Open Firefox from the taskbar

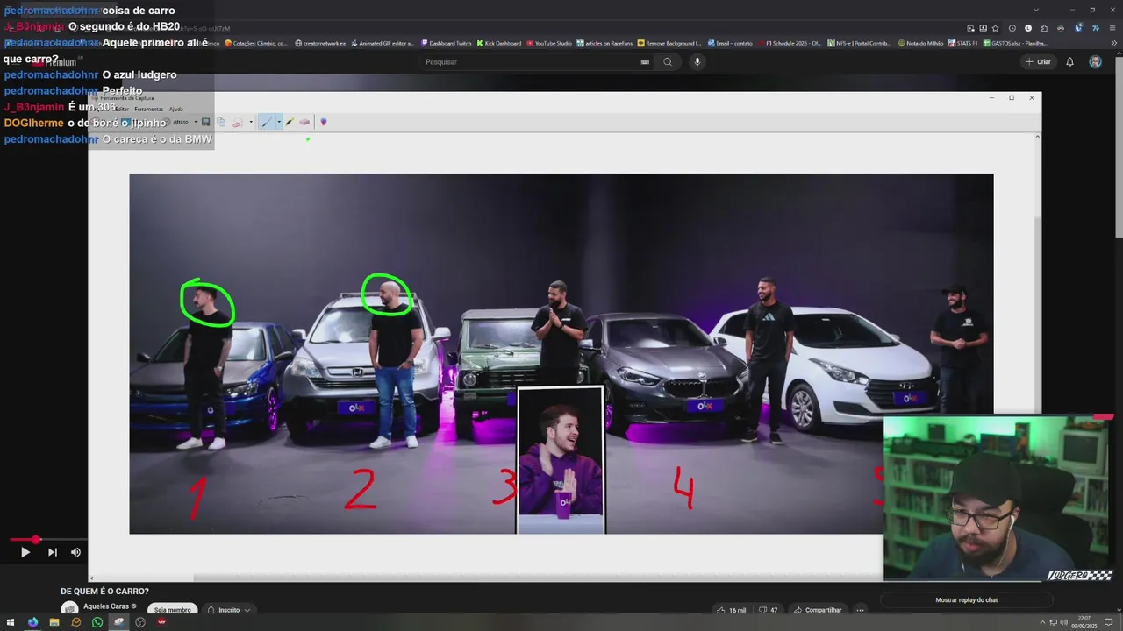tap(32, 622)
